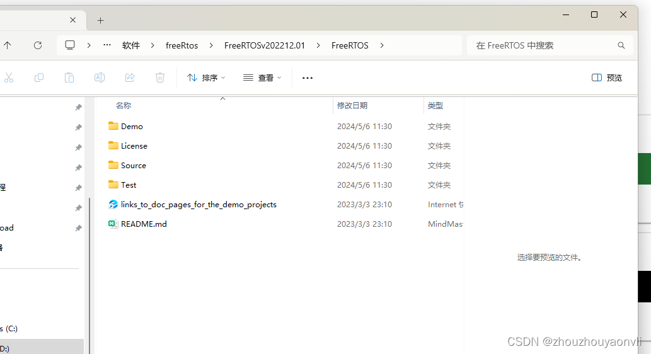The image size is (651, 354).
Task: Click the This PC monitor icon in address bar
Action: click(x=70, y=45)
